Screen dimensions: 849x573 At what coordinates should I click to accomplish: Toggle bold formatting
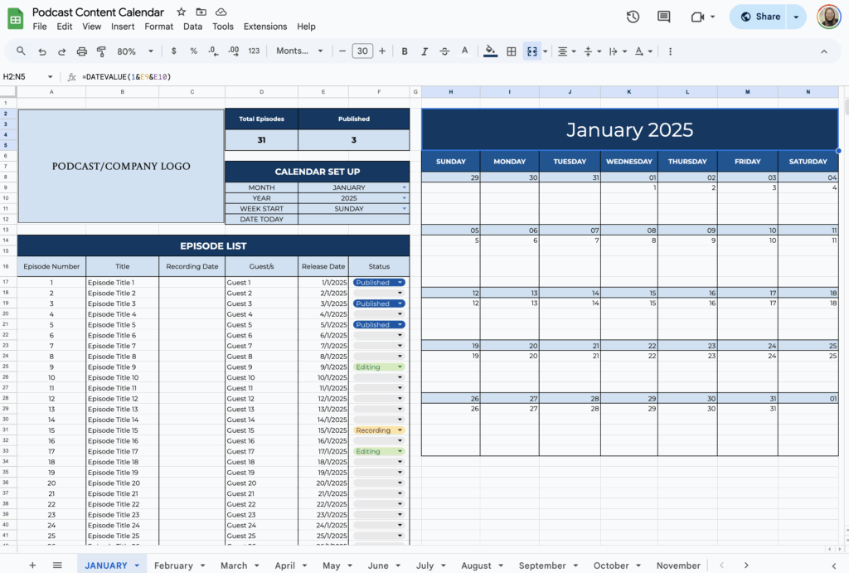(405, 51)
